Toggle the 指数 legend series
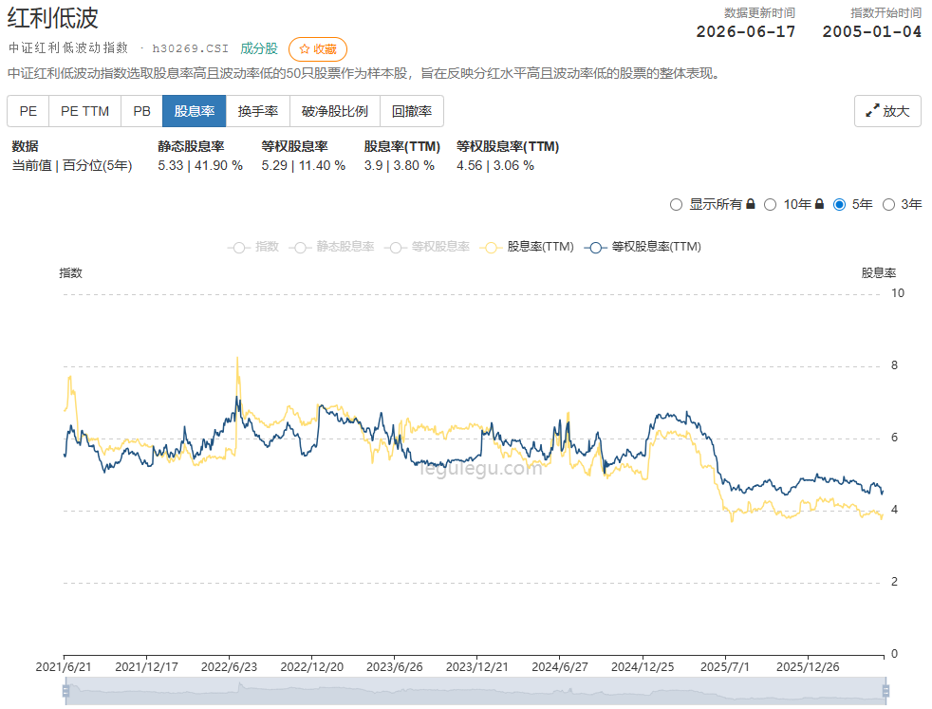 253,247
